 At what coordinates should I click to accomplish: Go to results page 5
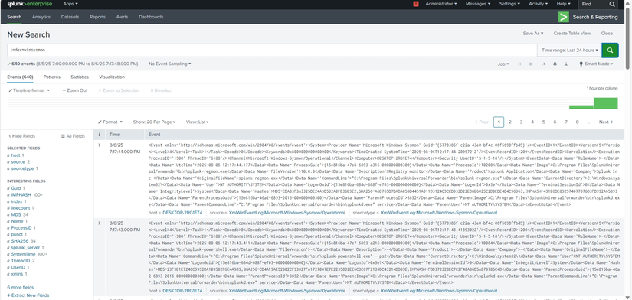coord(543,122)
